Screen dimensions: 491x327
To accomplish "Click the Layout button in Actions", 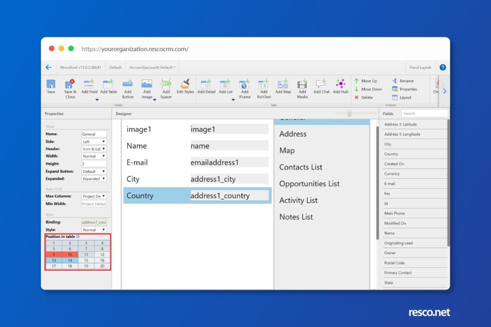I will (x=405, y=97).
